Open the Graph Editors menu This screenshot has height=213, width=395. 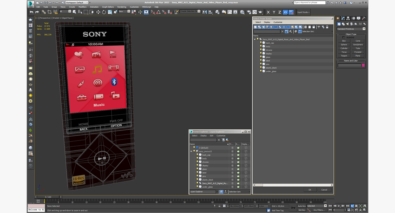tap(108, 7)
